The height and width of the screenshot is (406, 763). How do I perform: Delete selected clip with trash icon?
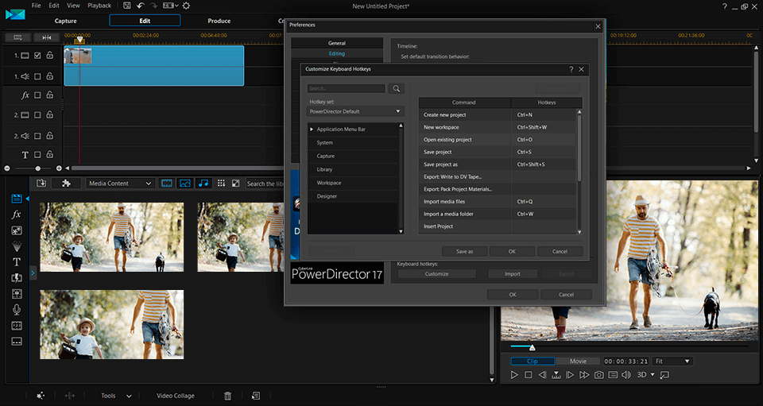pos(227,396)
